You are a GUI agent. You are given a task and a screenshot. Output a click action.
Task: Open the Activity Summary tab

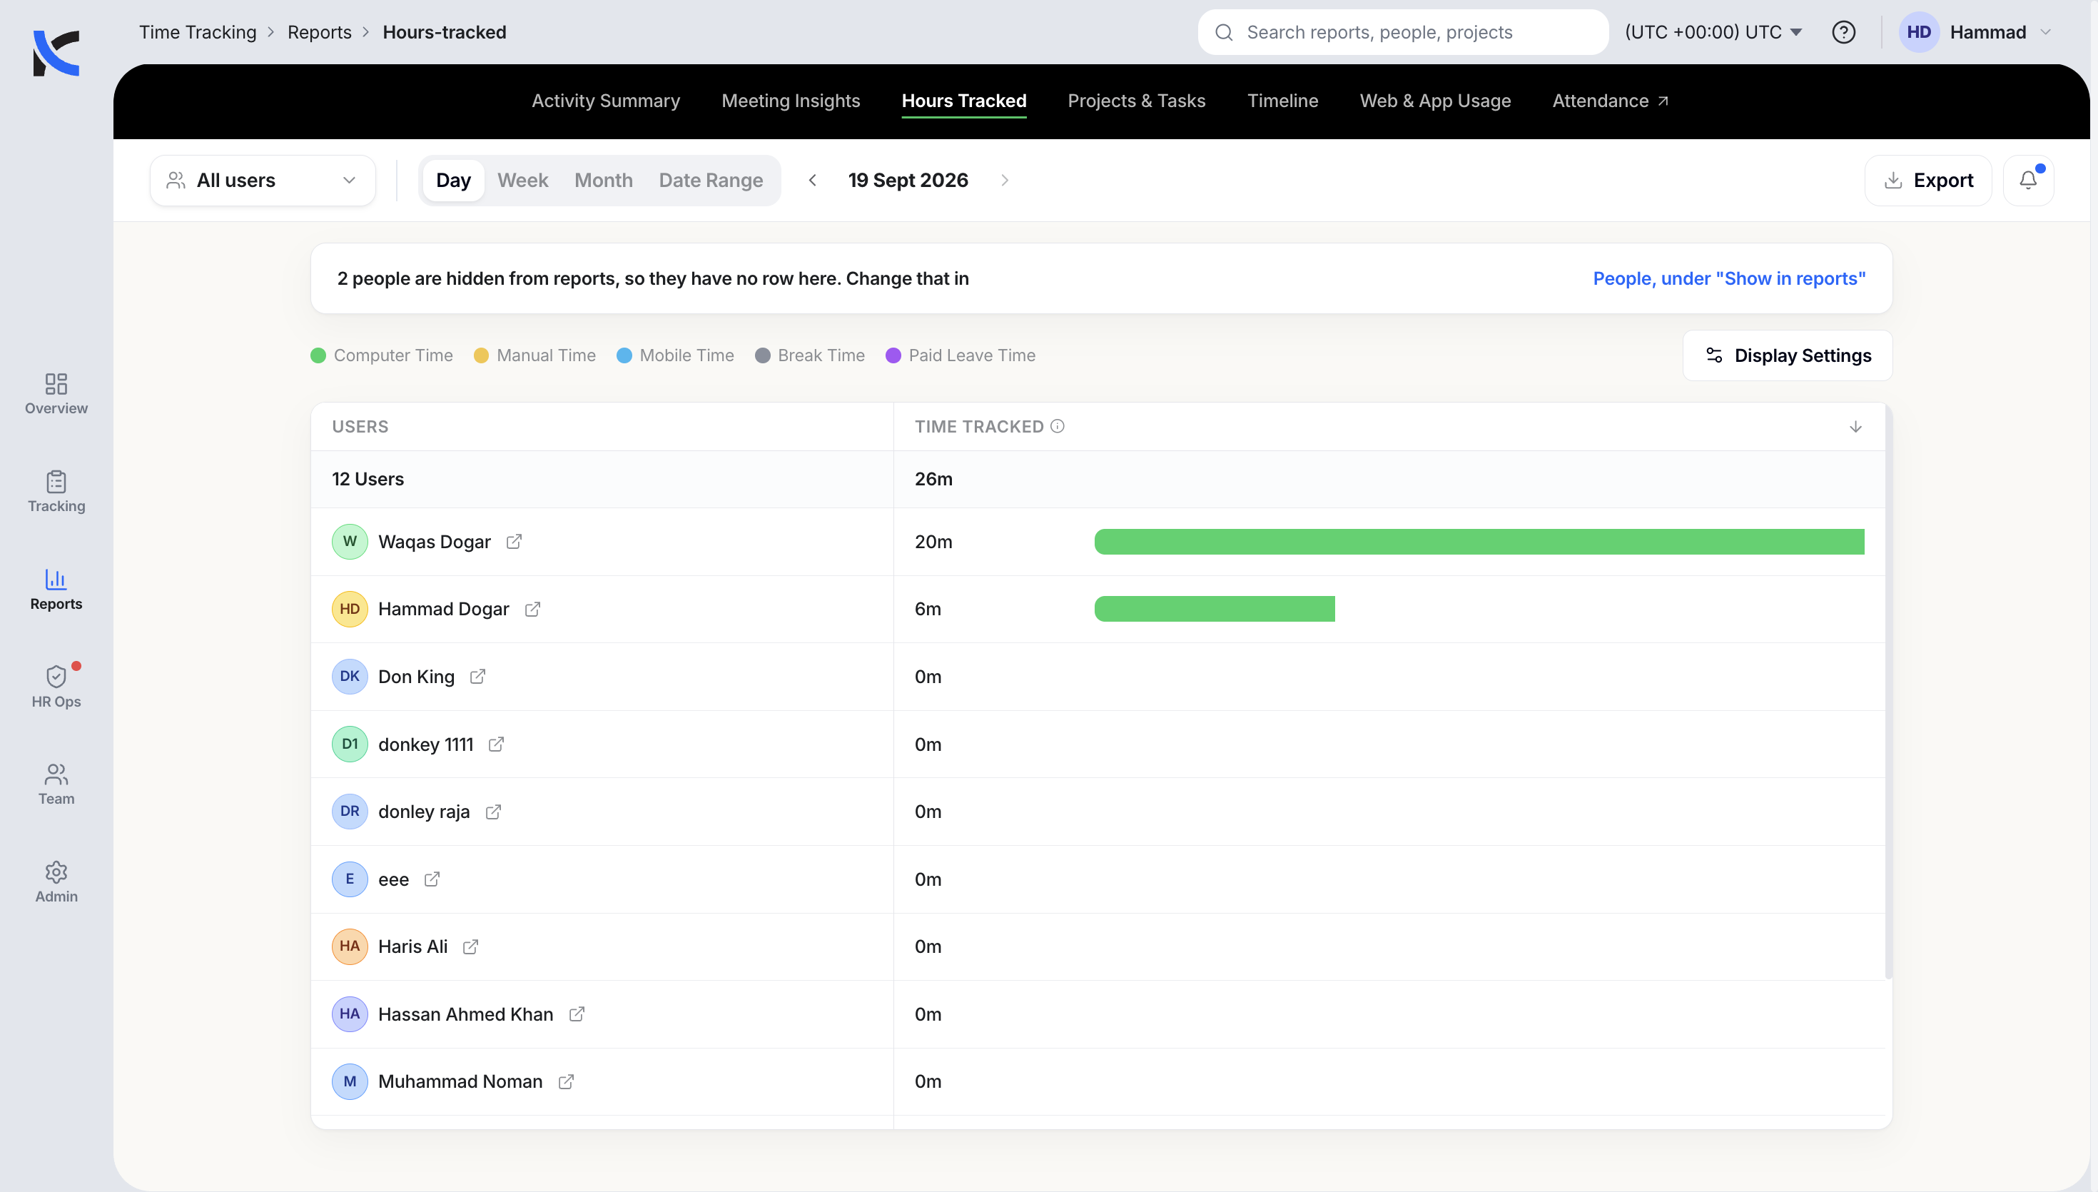tap(606, 101)
